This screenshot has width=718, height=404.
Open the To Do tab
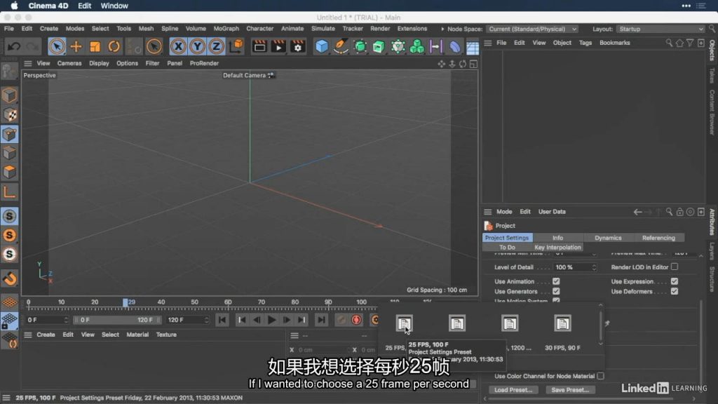[x=507, y=248]
